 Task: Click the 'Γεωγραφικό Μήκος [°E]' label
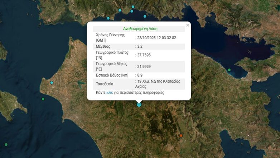pyautogui.click(x=112, y=66)
